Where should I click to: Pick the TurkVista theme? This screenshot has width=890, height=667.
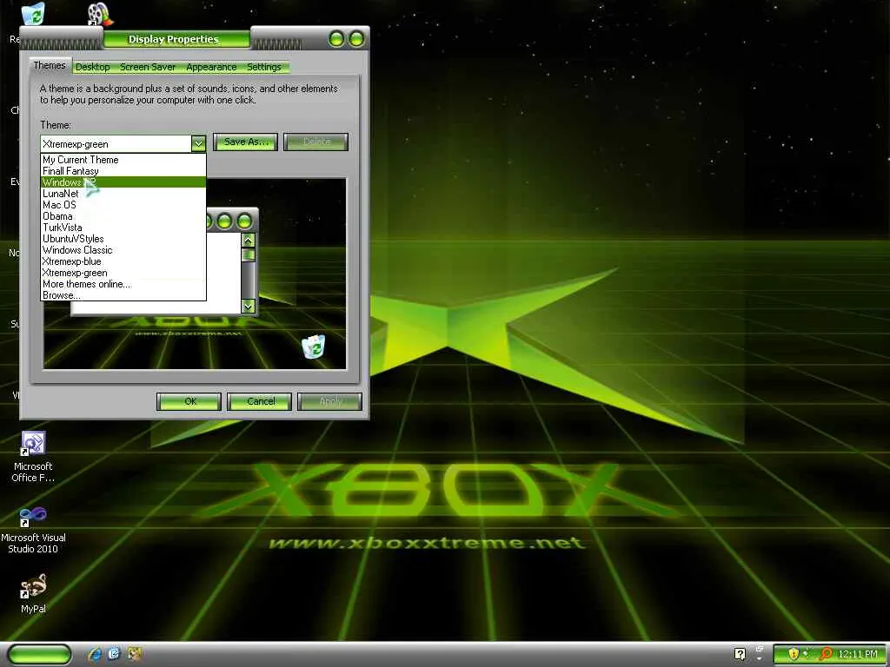(123, 228)
